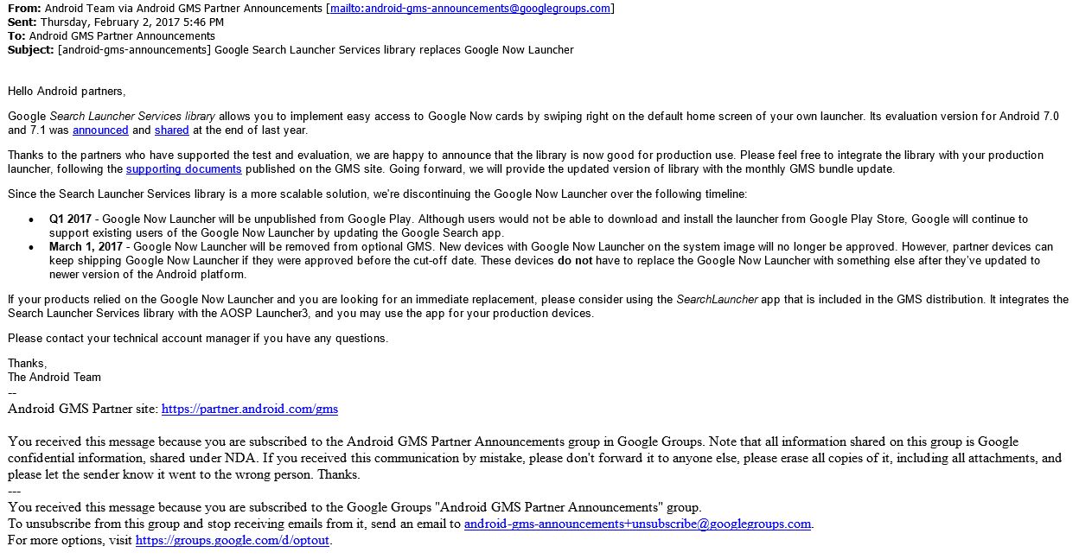Screen dimensions: 1079x559
Task: Click the italic 'Search Launcher Services library' text
Action: [x=132, y=117]
